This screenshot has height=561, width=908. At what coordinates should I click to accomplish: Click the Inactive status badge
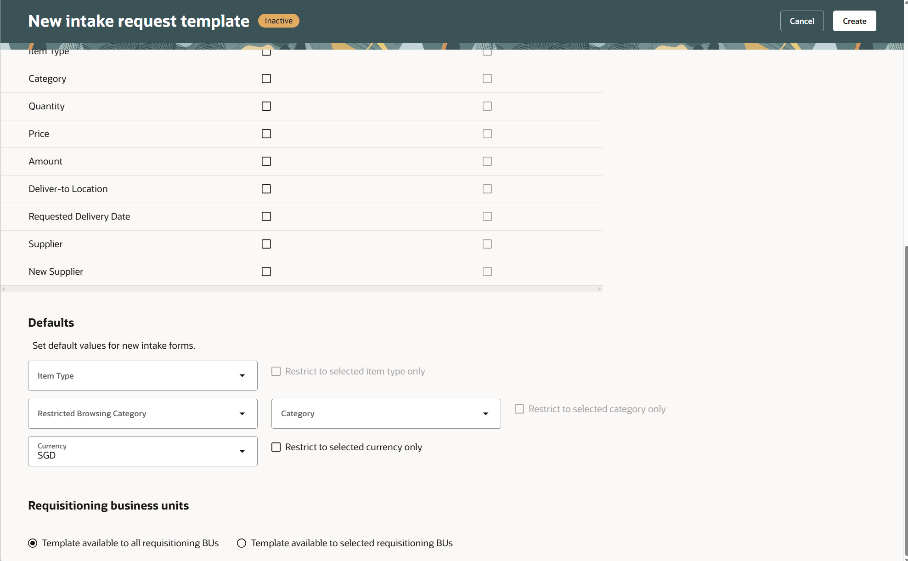coord(279,21)
